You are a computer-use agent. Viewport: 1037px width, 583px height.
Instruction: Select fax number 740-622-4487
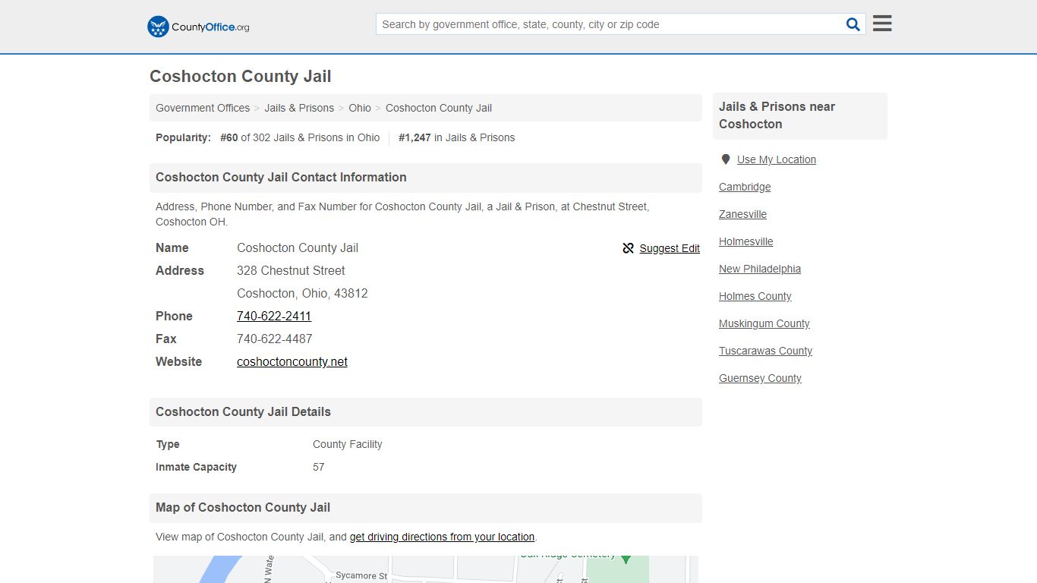pyautogui.click(x=274, y=339)
